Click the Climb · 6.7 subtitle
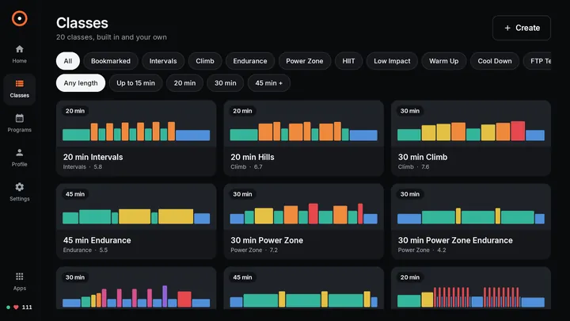The image size is (570, 321). (246, 167)
